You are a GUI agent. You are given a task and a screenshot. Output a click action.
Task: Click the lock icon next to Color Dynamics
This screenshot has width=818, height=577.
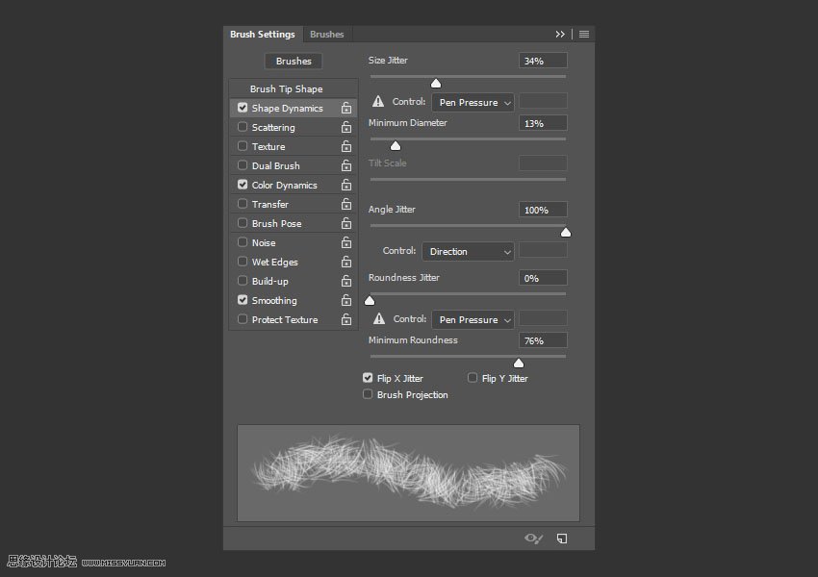346,186
